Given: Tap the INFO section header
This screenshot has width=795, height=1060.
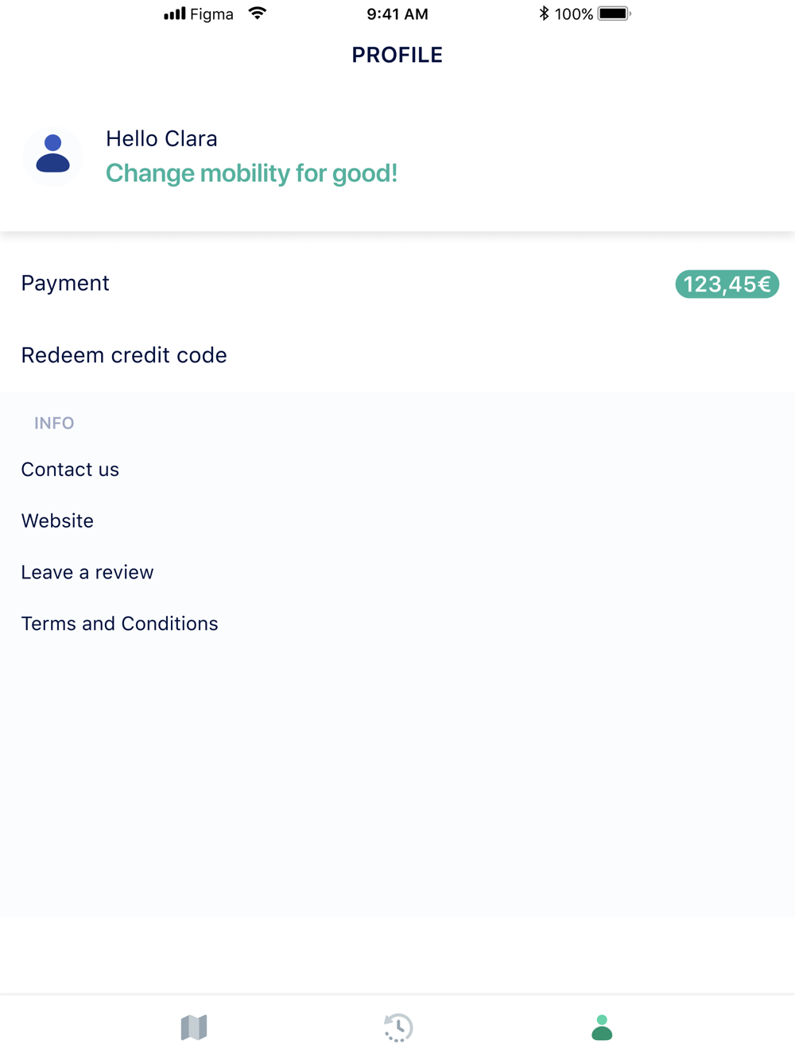Looking at the screenshot, I should click(54, 423).
